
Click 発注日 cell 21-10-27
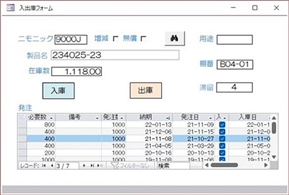click(194, 139)
